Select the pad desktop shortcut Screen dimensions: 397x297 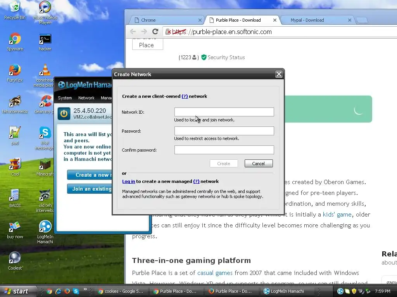coord(15,136)
